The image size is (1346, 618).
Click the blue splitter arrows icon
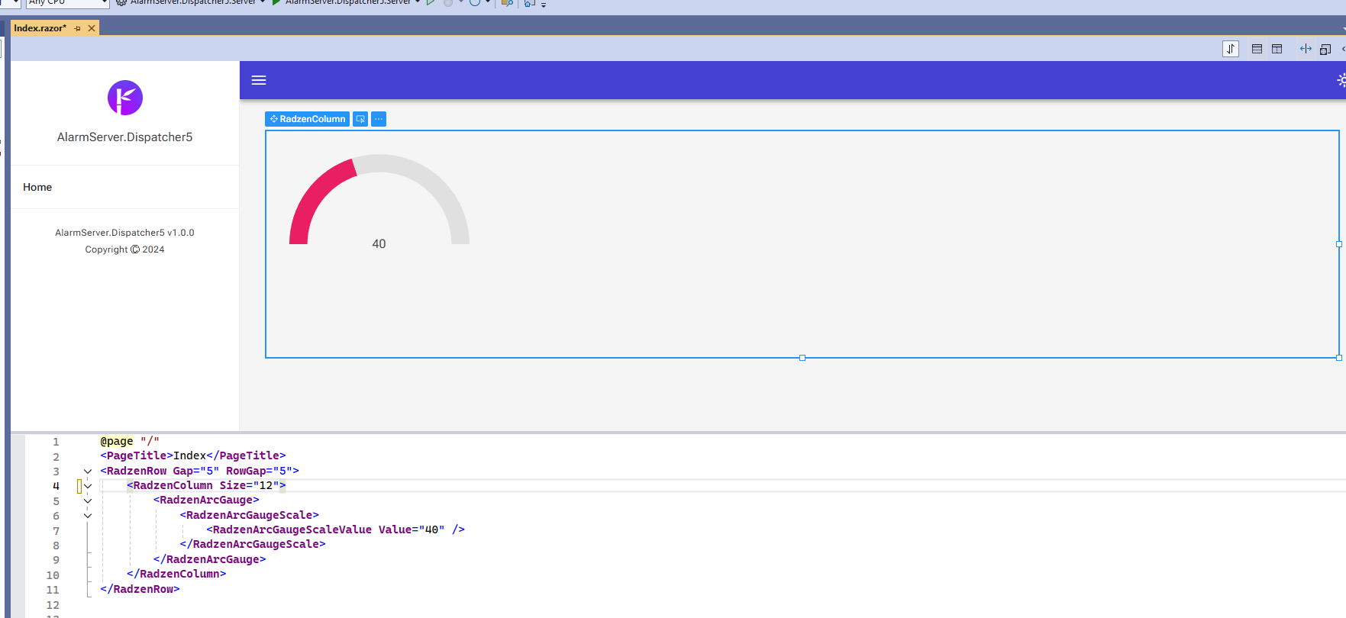tap(1306, 49)
